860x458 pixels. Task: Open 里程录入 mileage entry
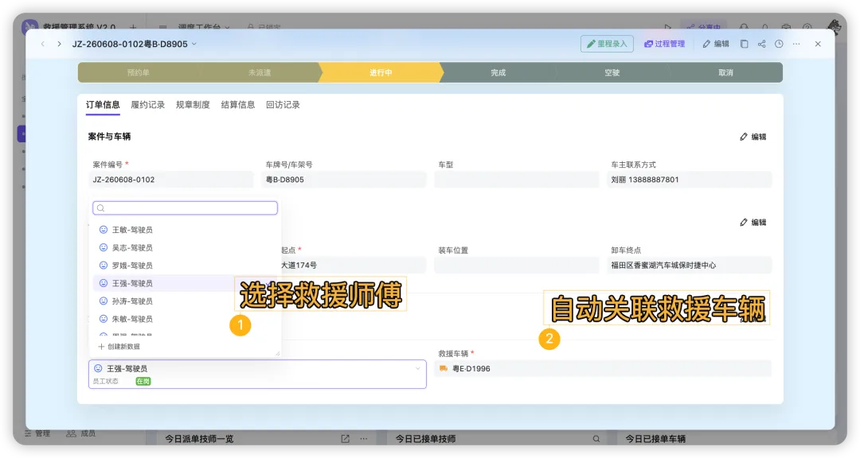(607, 44)
